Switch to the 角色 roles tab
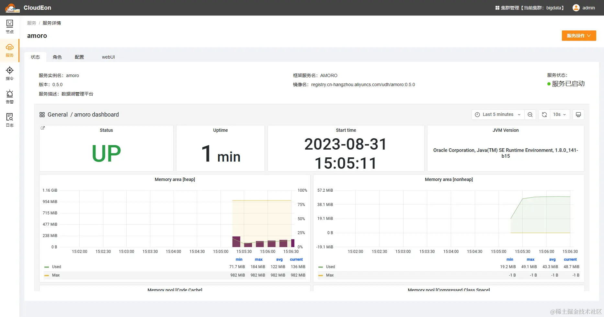The width and height of the screenshot is (604, 317). pos(57,57)
